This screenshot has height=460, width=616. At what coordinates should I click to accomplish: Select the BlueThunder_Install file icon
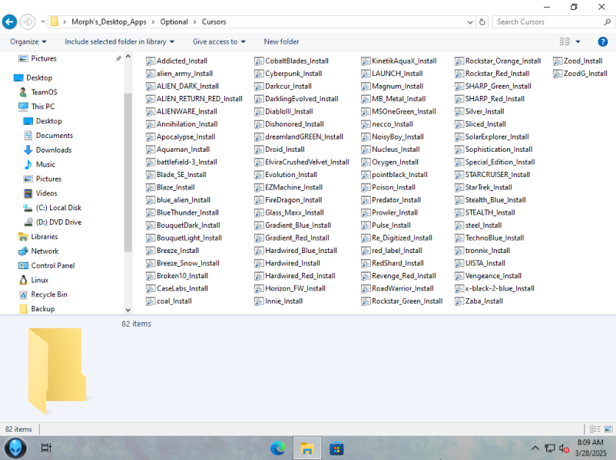point(150,213)
